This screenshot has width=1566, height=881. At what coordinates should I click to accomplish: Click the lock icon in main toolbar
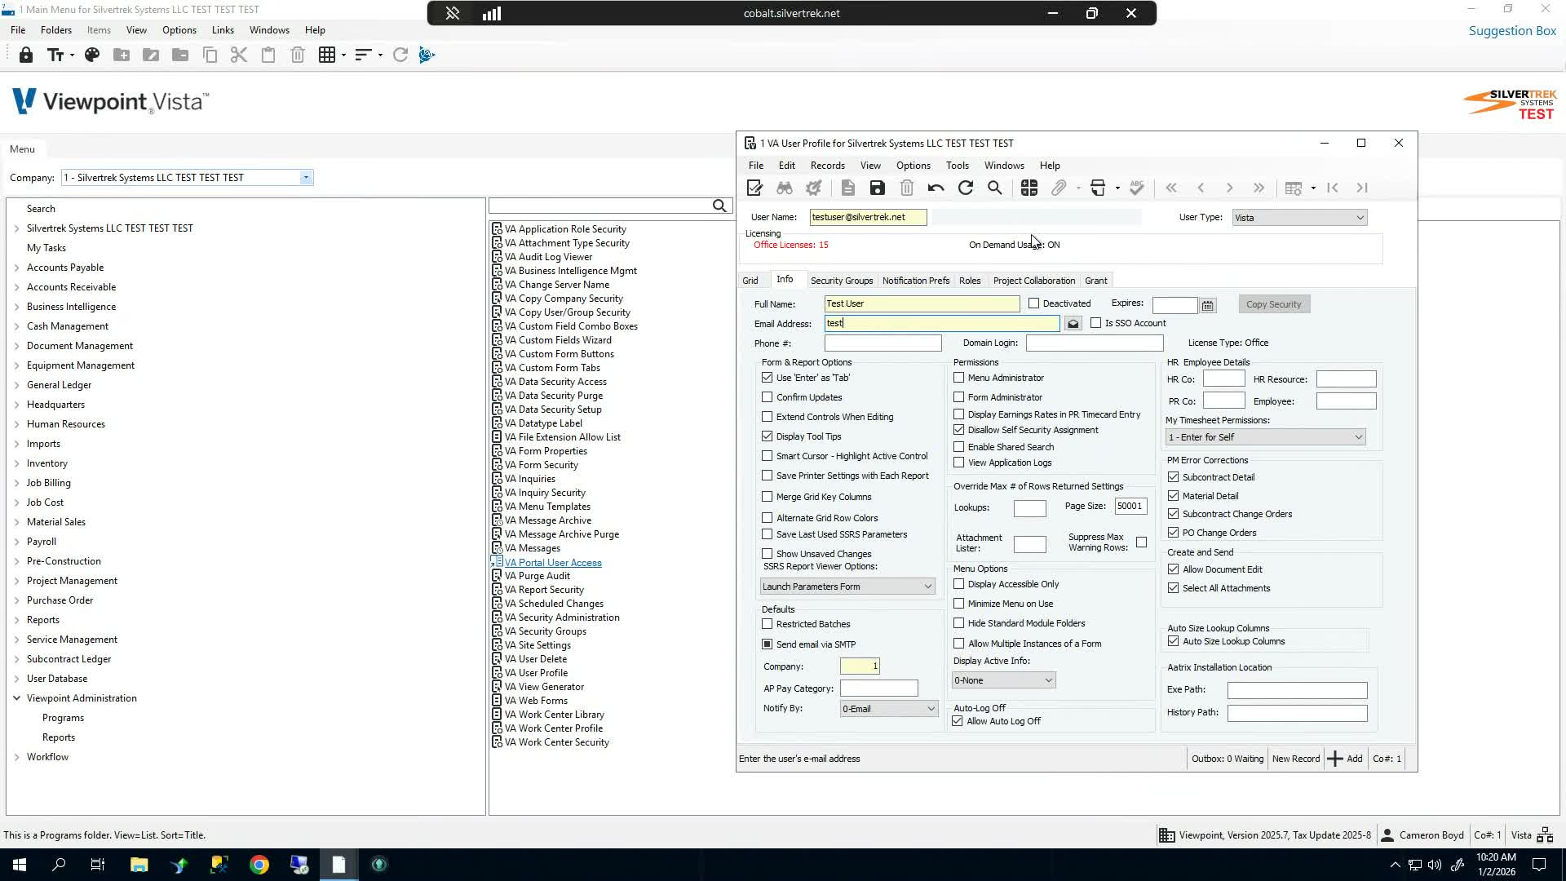pyautogui.click(x=26, y=55)
